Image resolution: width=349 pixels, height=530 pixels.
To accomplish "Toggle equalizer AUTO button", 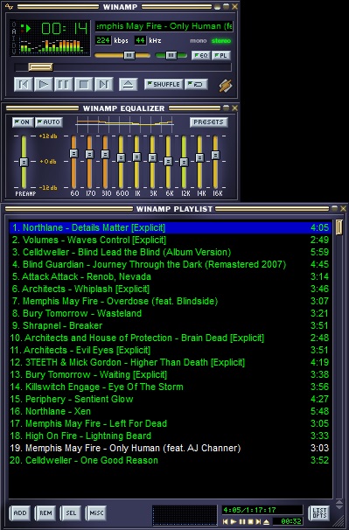I will (x=49, y=122).
